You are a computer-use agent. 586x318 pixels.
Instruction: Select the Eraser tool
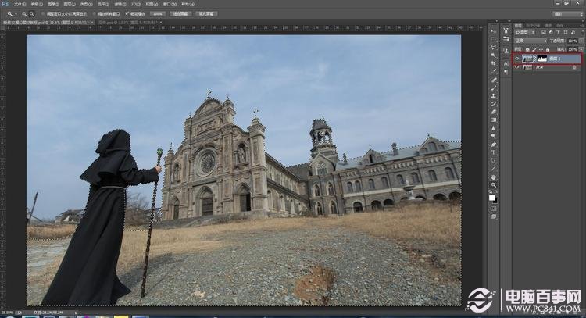[494, 113]
